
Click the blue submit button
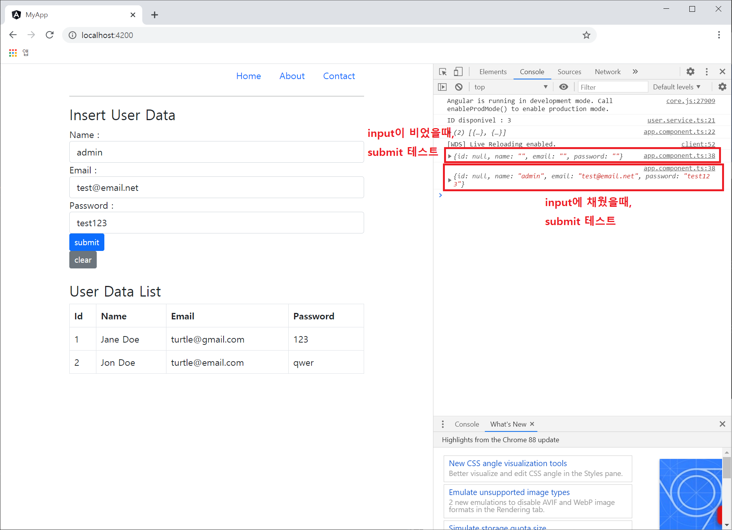click(86, 242)
